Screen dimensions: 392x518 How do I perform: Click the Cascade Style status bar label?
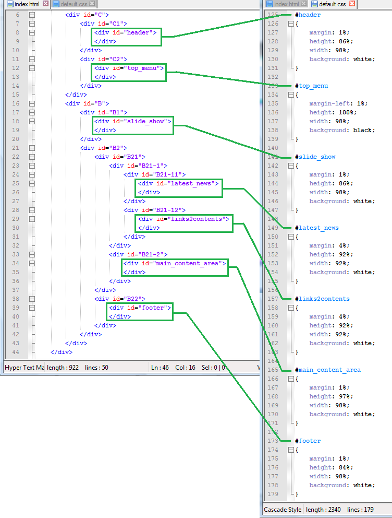(x=283, y=510)
